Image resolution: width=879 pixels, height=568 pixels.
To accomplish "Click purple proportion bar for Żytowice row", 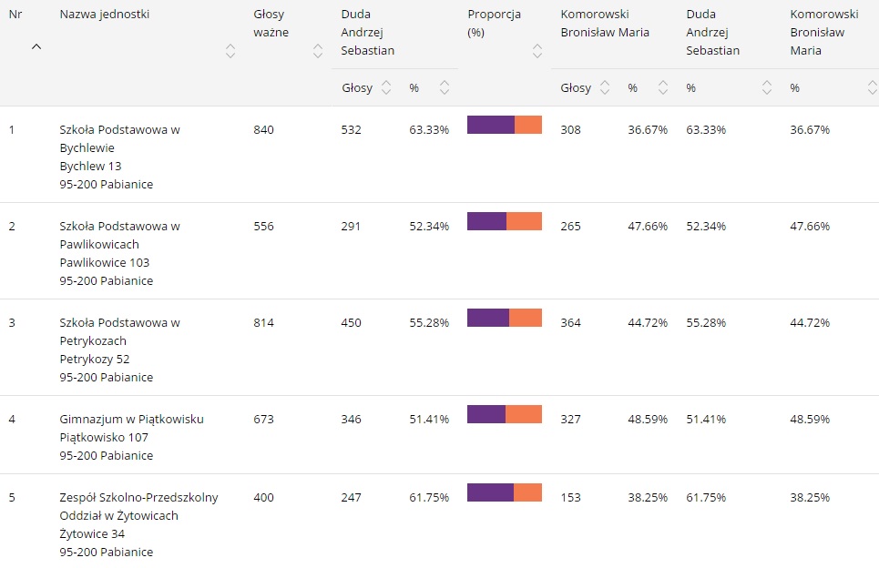I will (x=490, y=492).
